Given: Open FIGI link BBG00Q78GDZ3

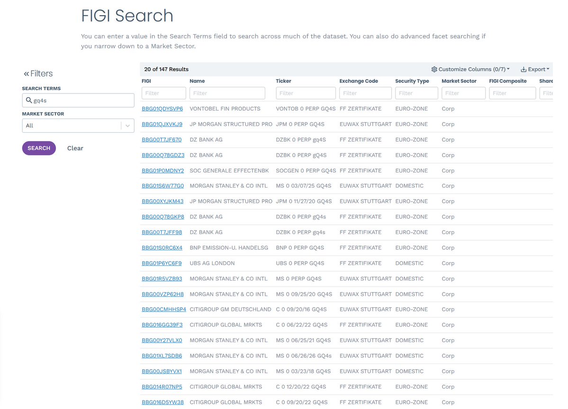Looking at the screenshot, I should 163,155.
